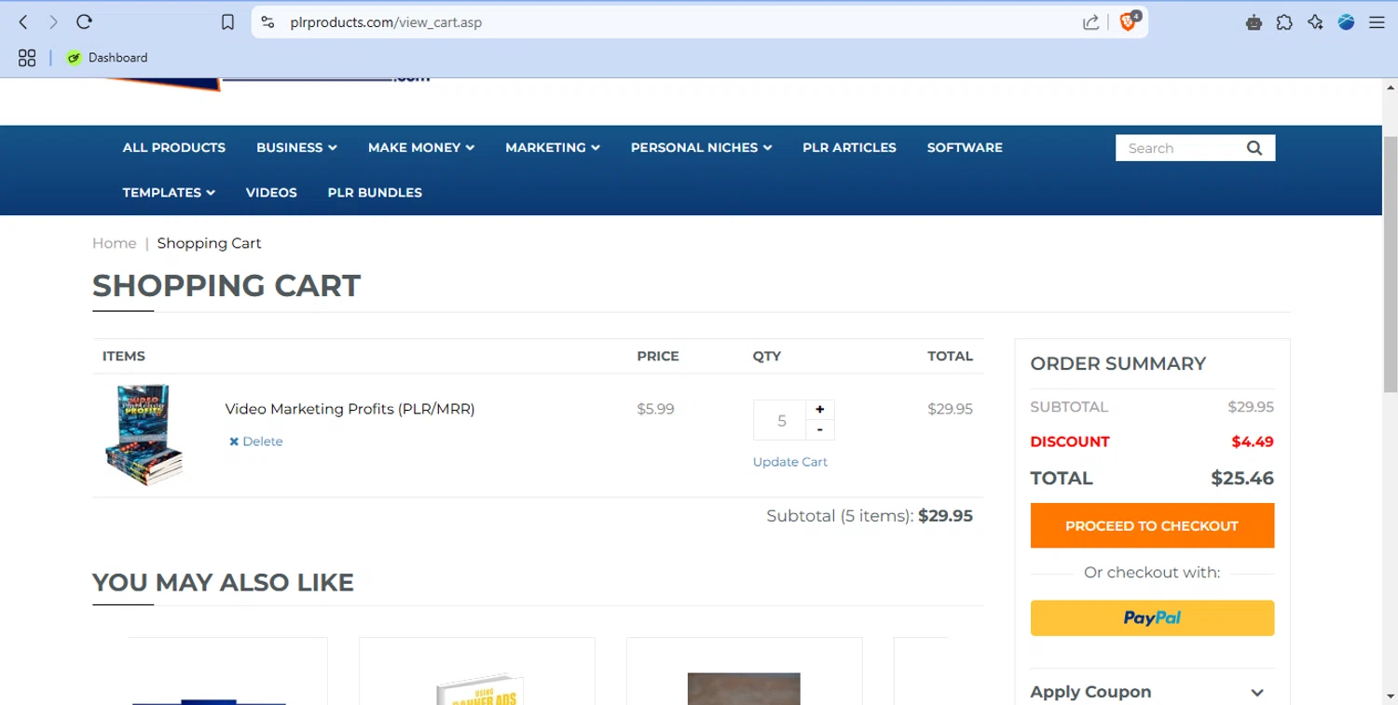Checkout with PayPal button
This screenshot has width=1398, height=705.
pos(1152,617)
